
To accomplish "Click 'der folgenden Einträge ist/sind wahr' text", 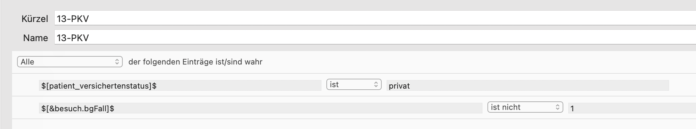I will coord(195,62).
